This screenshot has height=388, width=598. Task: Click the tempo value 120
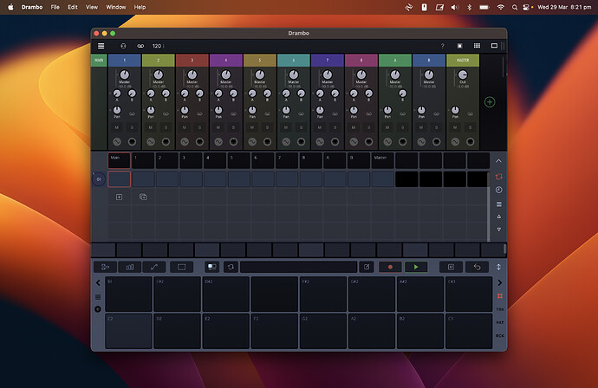pos(157,46)
